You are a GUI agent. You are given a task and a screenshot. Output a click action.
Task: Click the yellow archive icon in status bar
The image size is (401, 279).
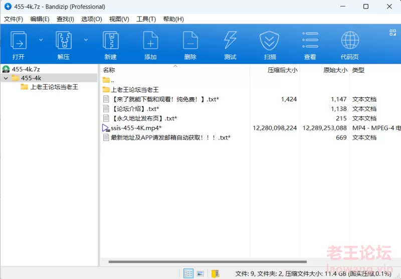215,273
